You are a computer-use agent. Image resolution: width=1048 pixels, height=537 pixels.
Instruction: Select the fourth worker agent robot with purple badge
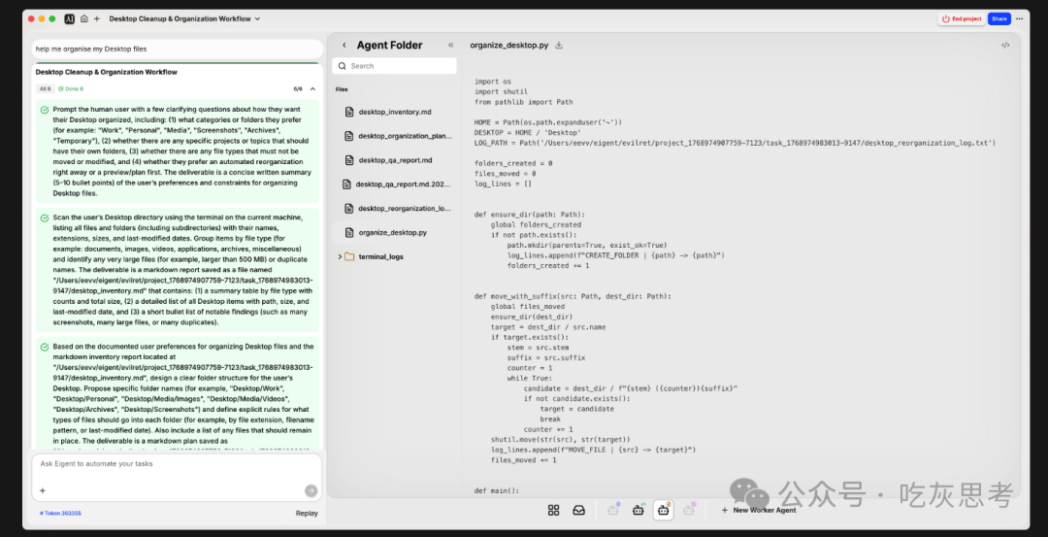tap(690, 510)
